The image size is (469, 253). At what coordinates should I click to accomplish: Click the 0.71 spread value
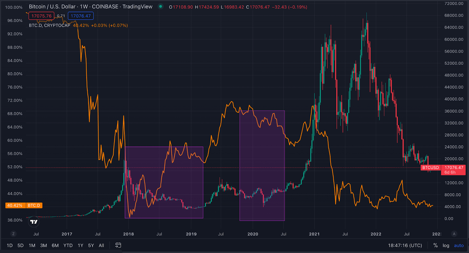coord(61,16)
